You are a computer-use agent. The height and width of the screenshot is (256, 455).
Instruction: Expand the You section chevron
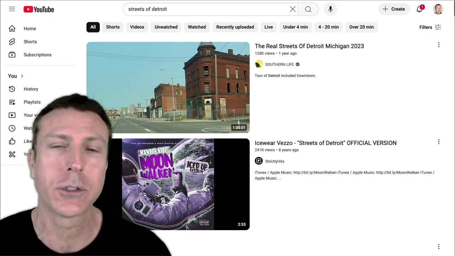tap(22, 76)
